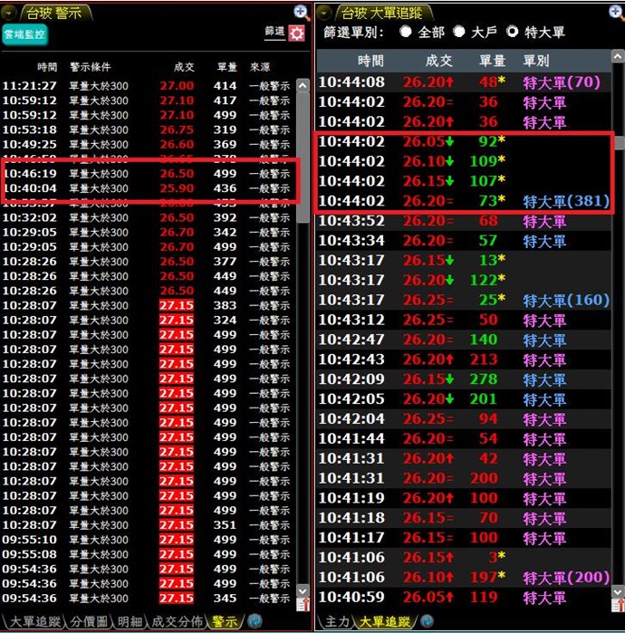Click scroll-down arrow of 警示 list
625x633 pixels.
(303, 590)
